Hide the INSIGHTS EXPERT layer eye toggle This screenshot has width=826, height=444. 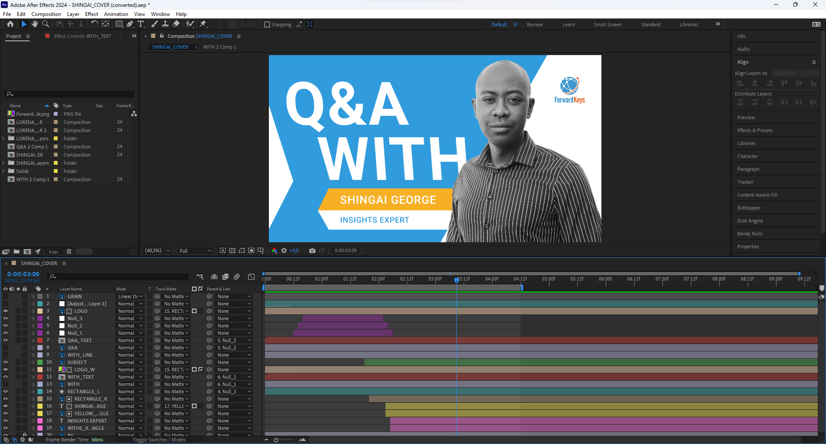(x=6, y=421)
